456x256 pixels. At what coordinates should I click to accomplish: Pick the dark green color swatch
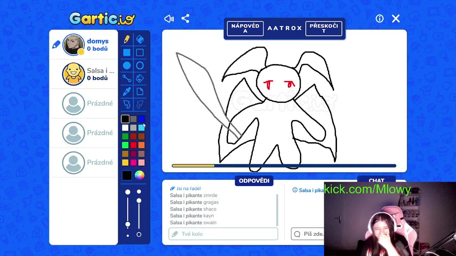(x=125, y=136)
